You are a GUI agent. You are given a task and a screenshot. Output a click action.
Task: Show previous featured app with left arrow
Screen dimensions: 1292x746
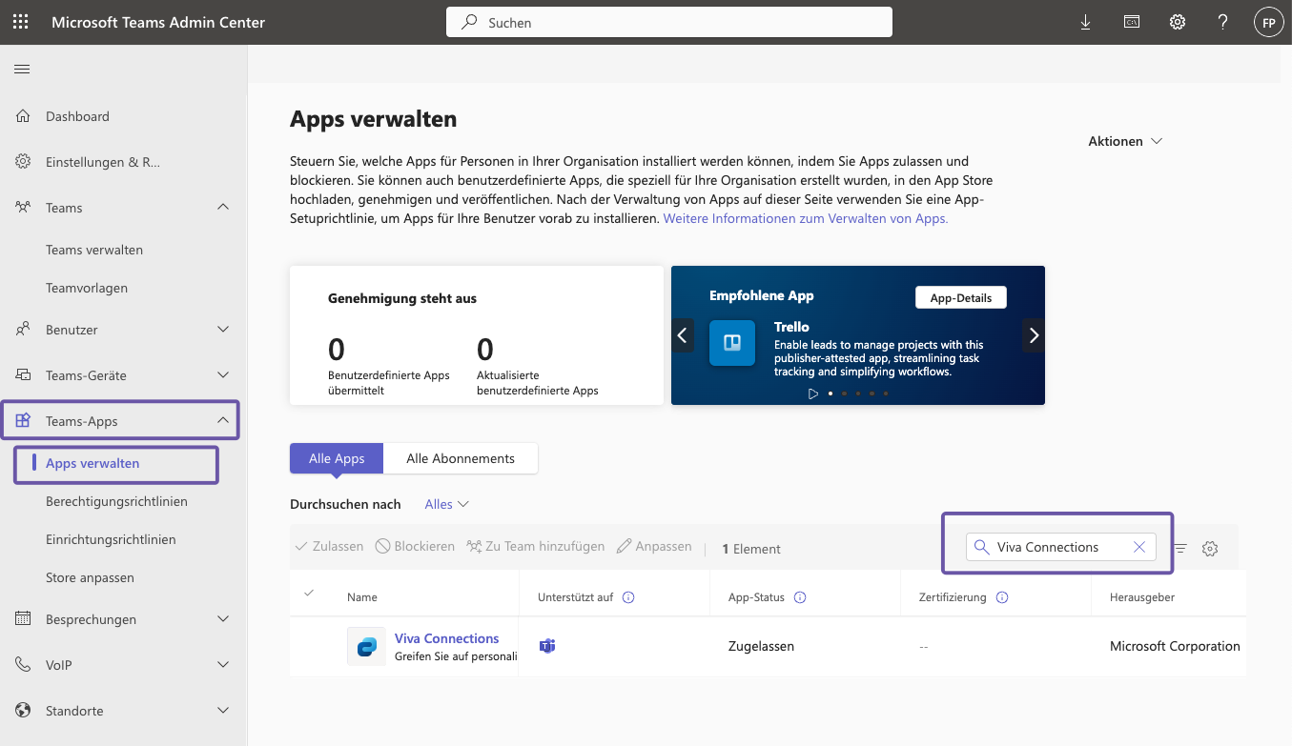683,335
